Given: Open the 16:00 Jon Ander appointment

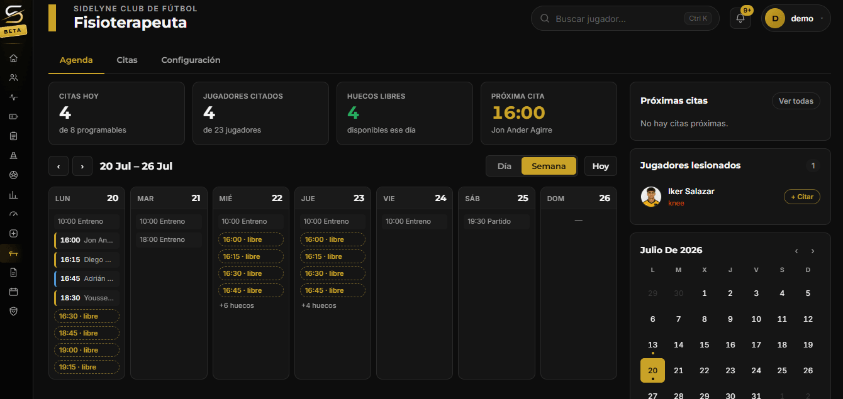Looking at the screenshot, I should (x=87, y=240).
